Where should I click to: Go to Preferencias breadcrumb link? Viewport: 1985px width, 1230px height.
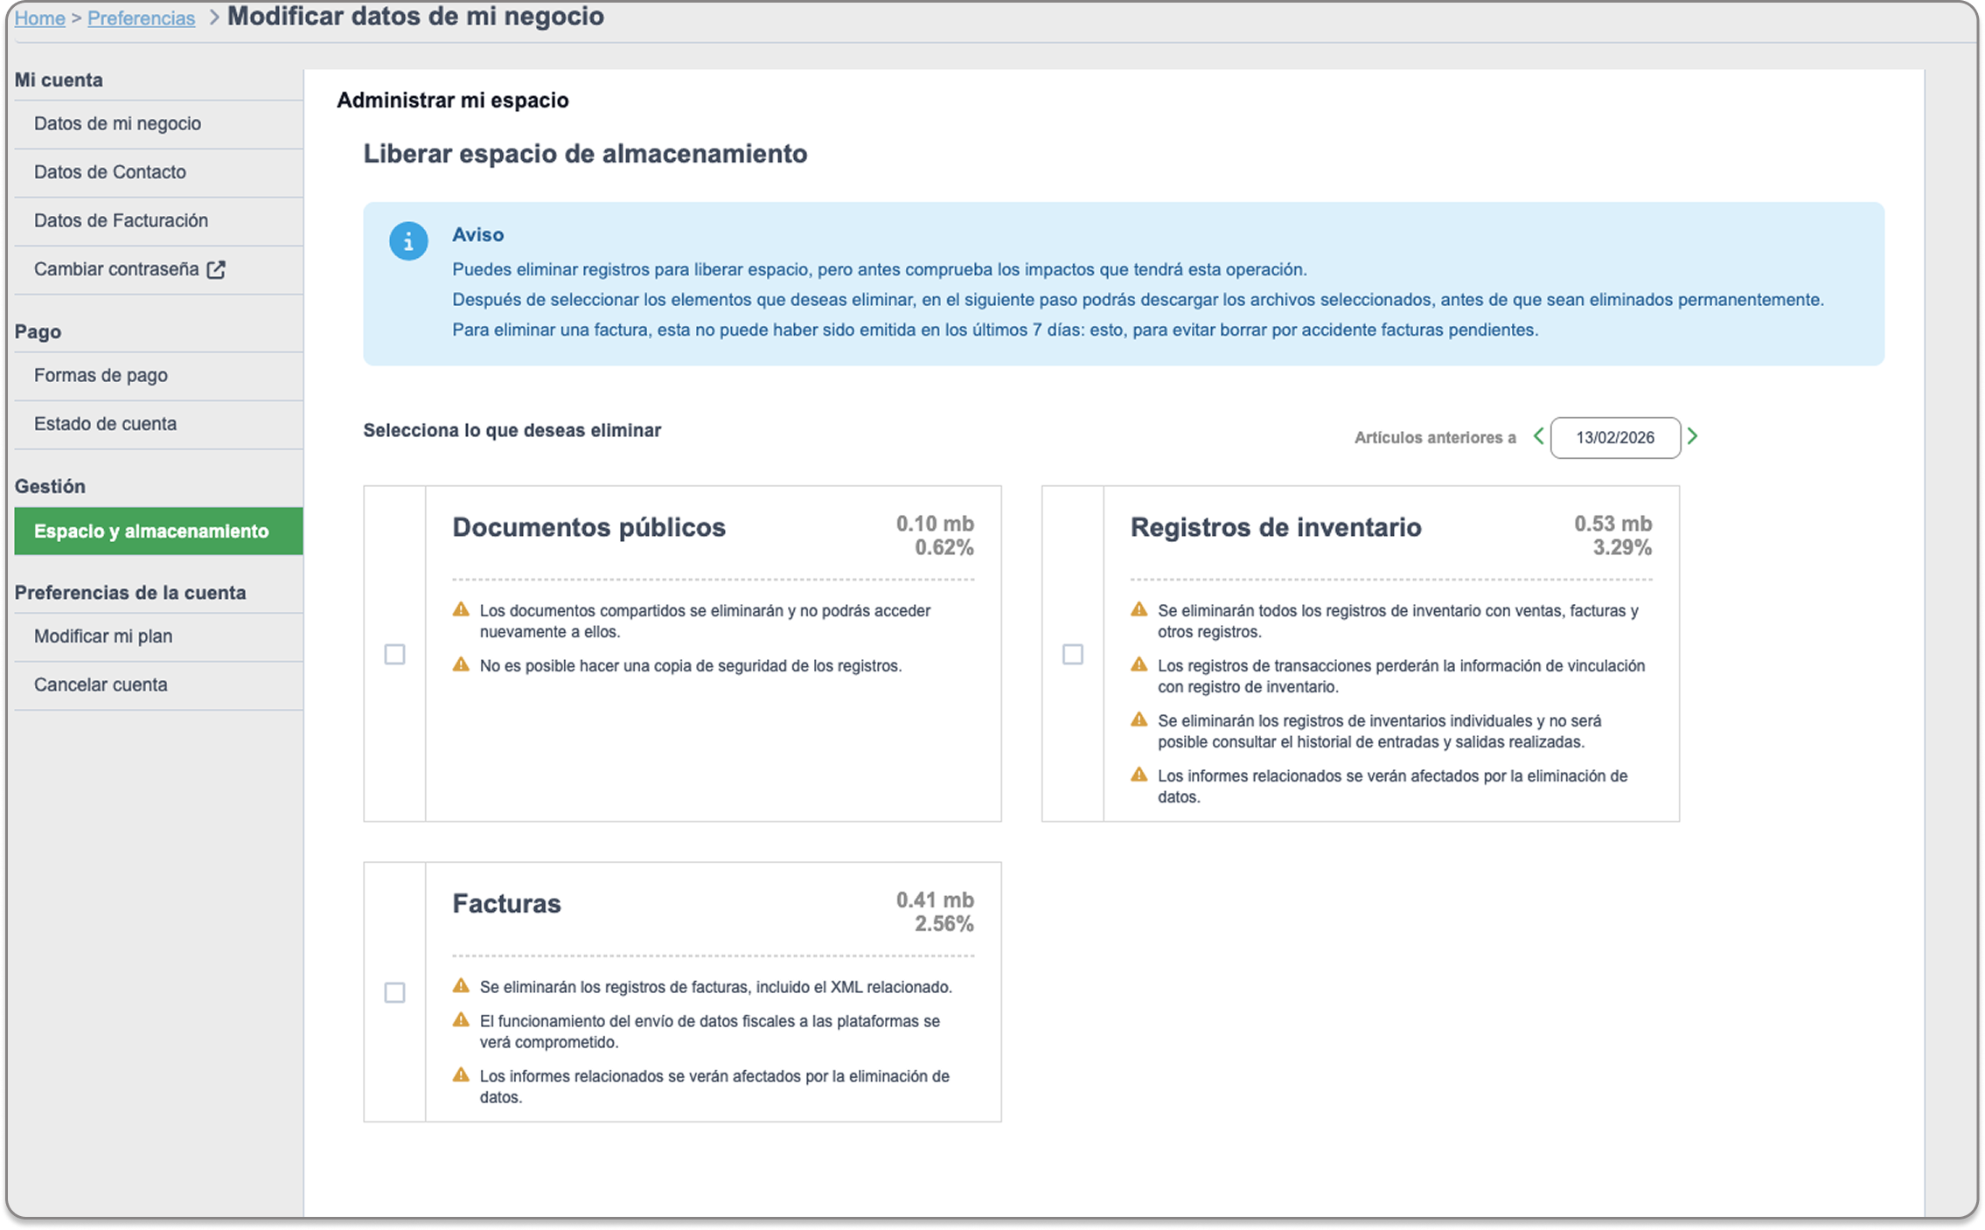(x=141, y=18)
